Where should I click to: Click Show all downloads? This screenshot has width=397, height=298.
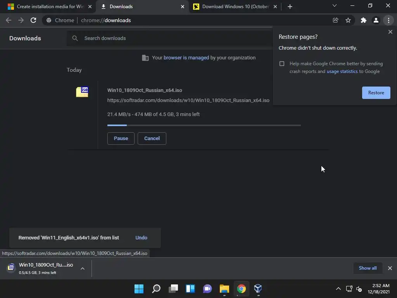[x=368, y=268]
